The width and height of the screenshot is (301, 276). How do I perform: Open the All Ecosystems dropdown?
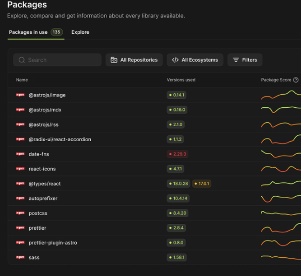[x=195, y=60]
